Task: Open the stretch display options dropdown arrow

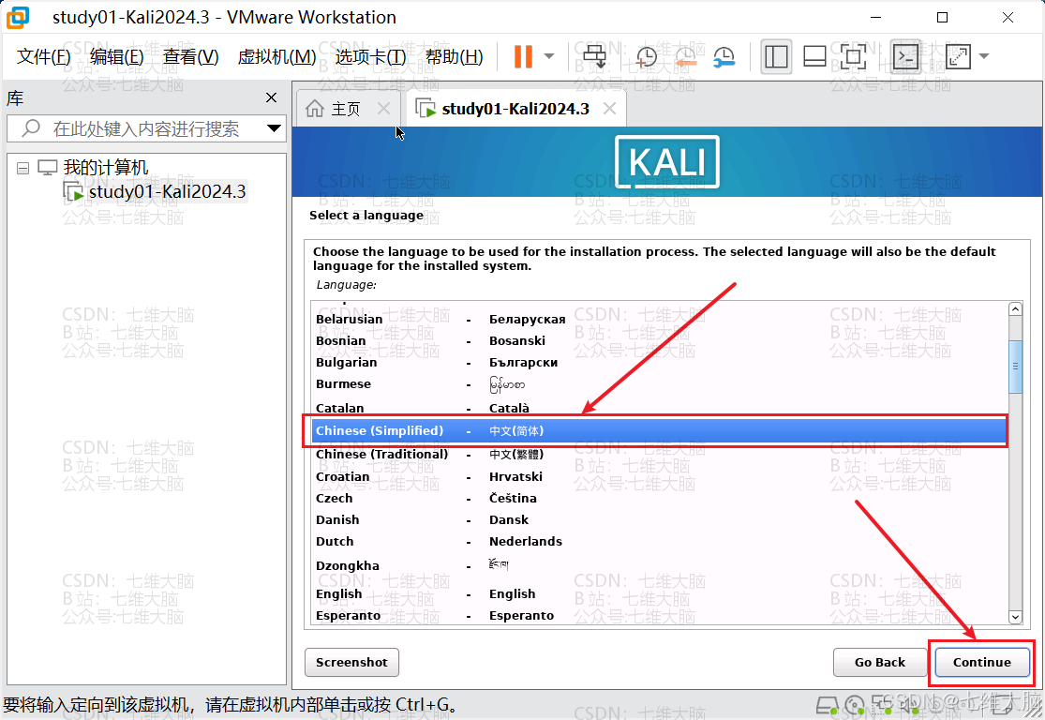Action: click(x=984, y=56)
